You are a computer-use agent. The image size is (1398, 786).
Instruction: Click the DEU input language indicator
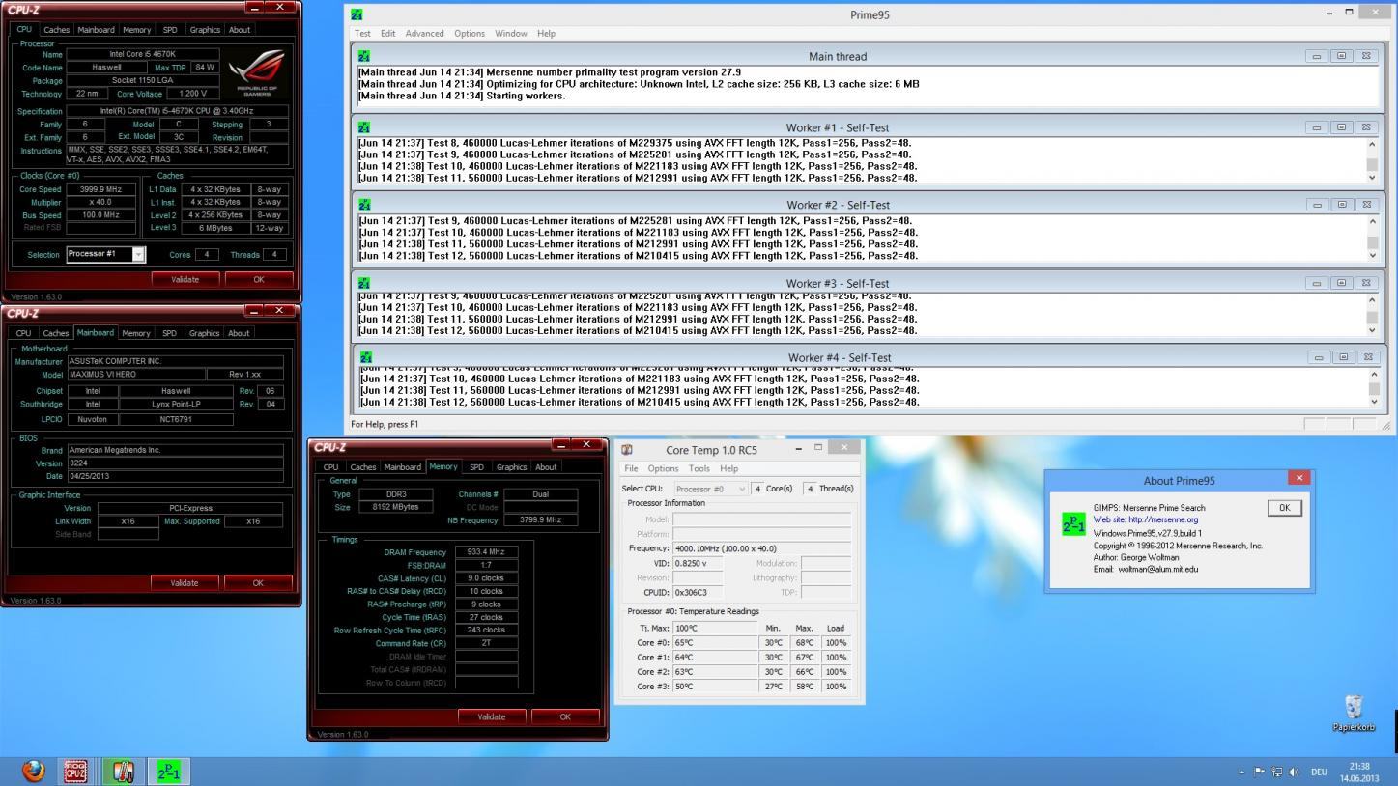(x=1319, y=772)
